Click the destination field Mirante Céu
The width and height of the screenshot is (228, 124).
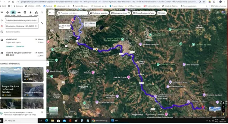point(22,26)
